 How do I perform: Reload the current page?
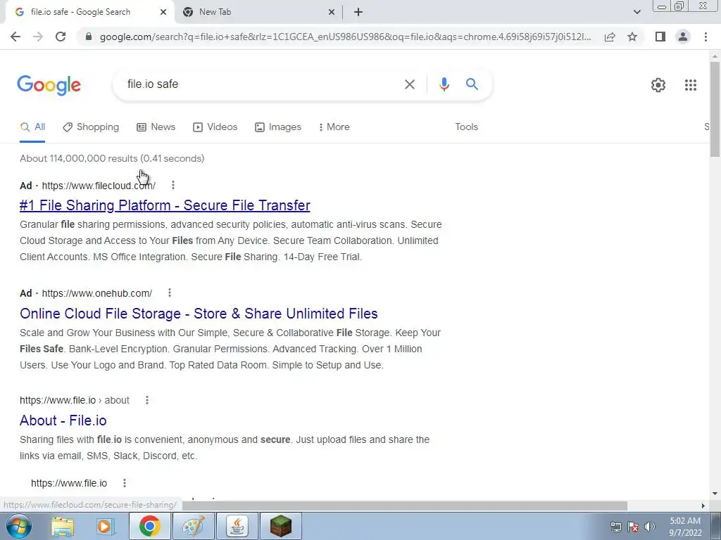[61, 37]
